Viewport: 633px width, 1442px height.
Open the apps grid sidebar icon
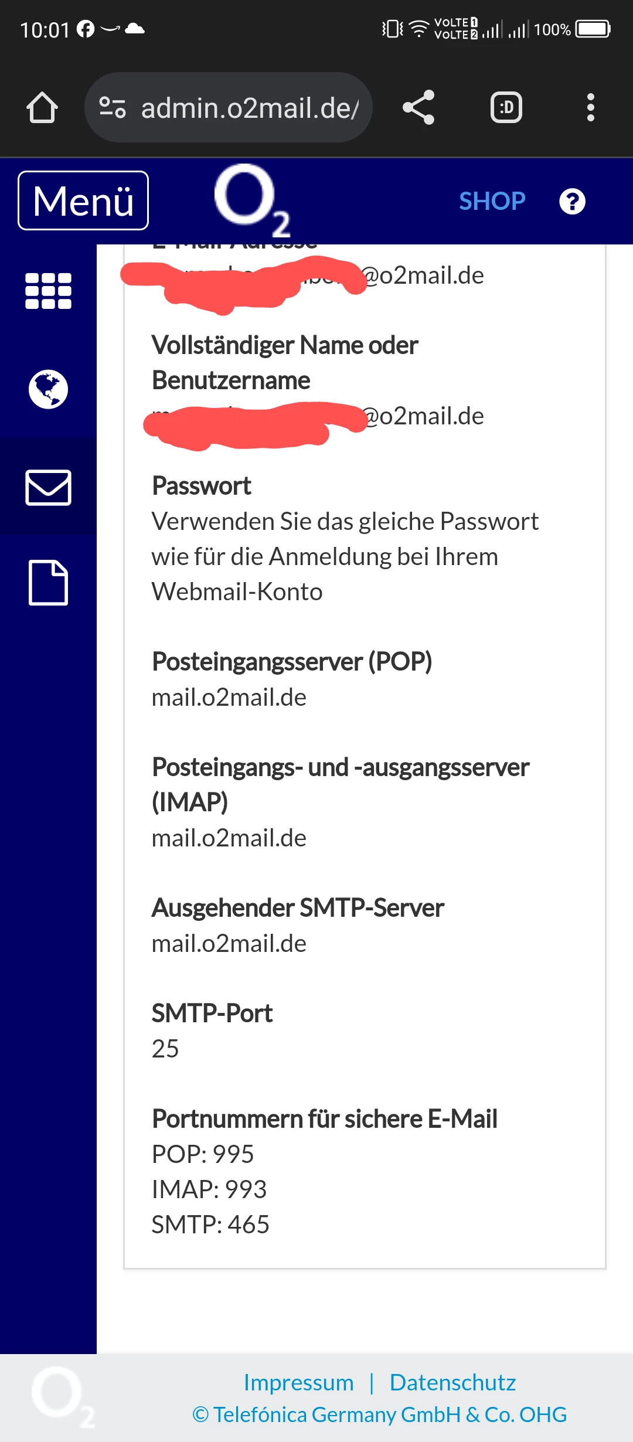pos(48,291)
